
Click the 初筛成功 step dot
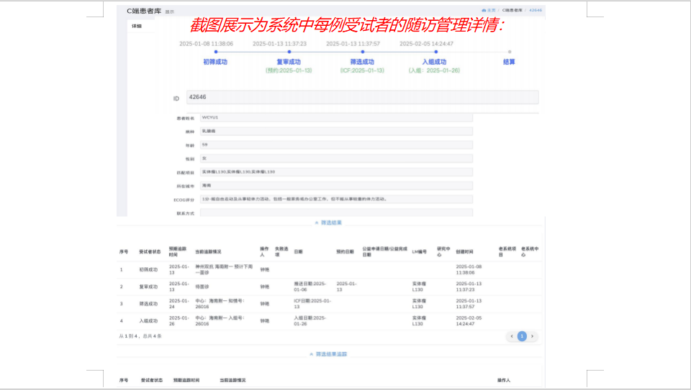click(215, 52)
